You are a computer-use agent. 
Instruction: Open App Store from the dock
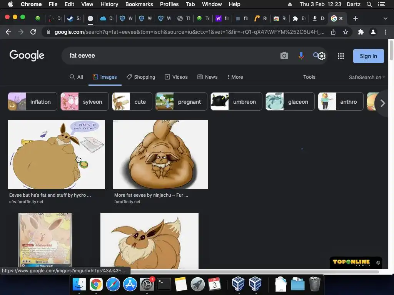(x=130, y=284)
